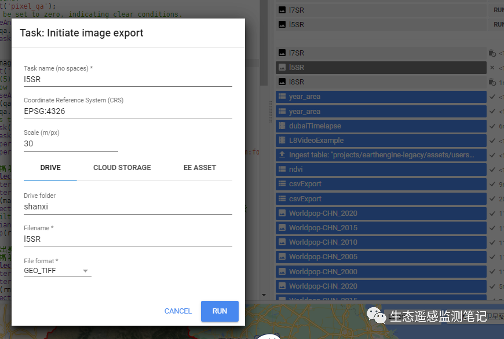
Task: Click the WeChat logo in the watermark
Action: point(378,316)
